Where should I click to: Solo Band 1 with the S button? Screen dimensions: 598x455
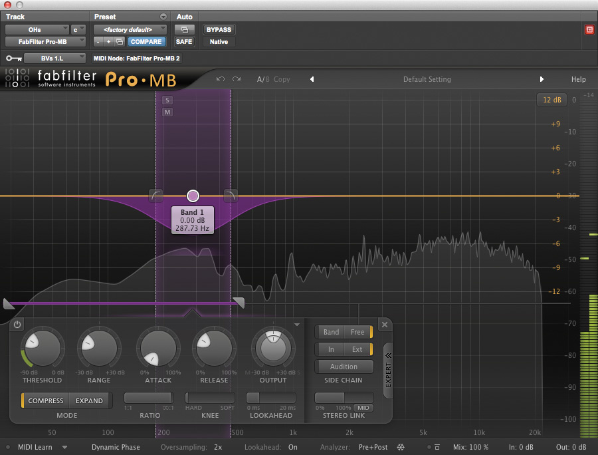[x=167, y=100]
